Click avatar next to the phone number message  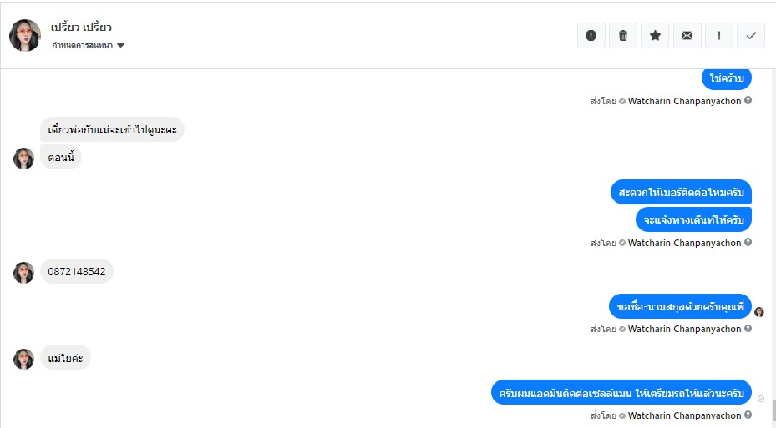pyautogui.click(x=23, y=273)
